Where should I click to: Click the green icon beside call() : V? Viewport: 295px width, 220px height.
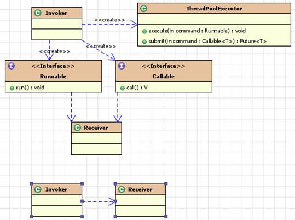(x=122, y=88)
